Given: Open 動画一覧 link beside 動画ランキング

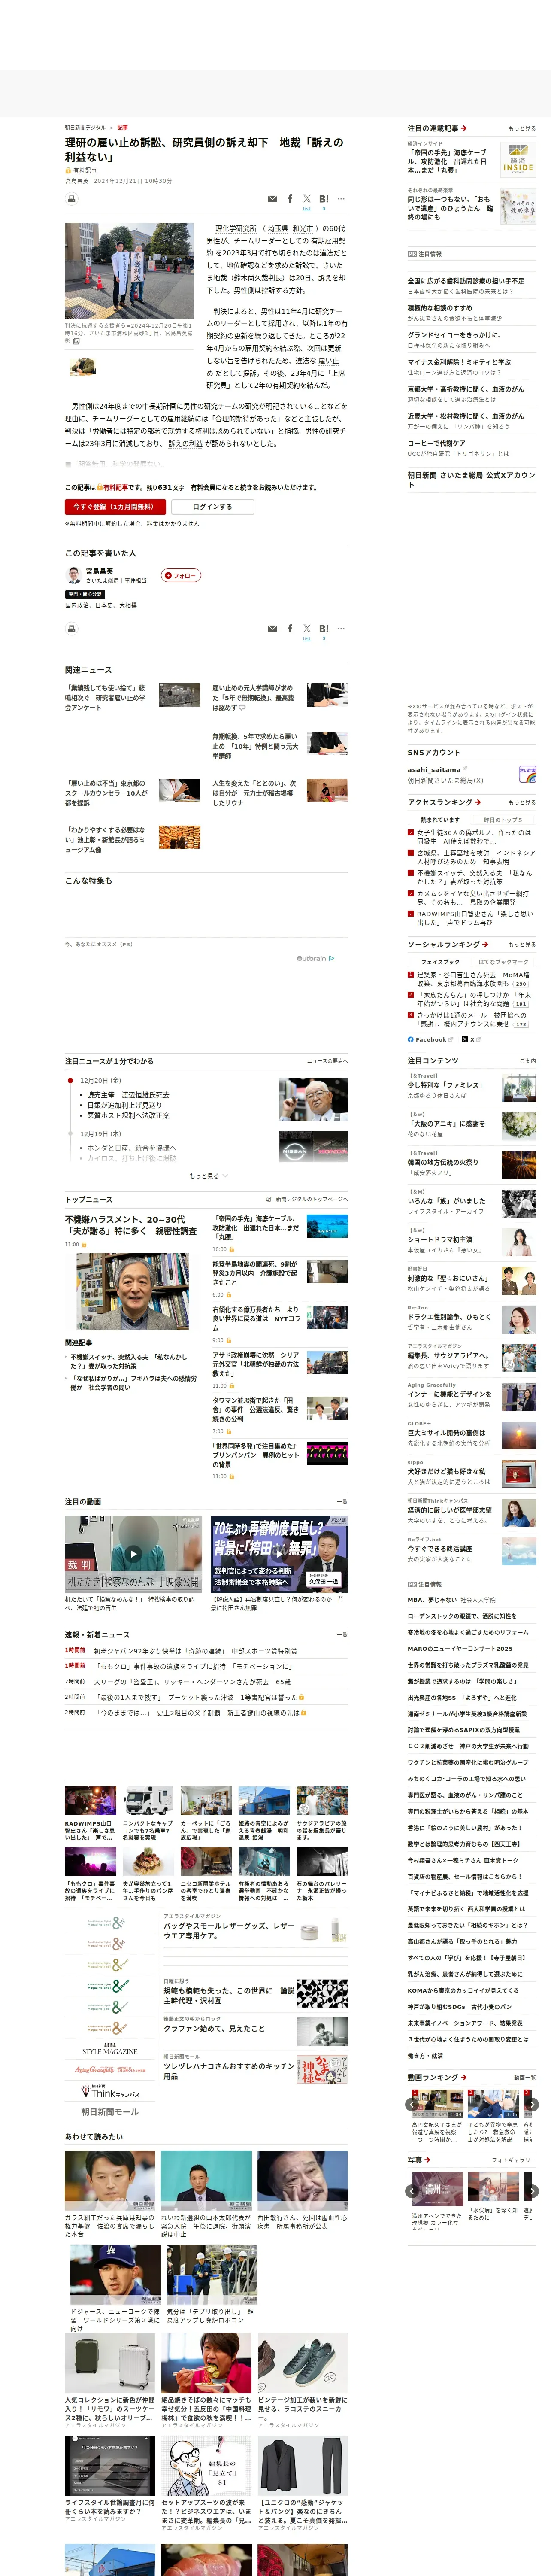Looking at the screenshot, I should tap(525, 2078).
